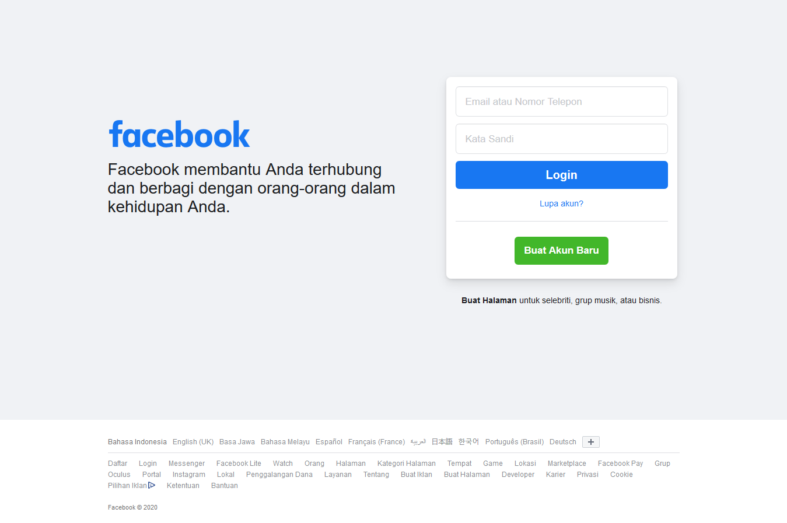The height and width of the screenshot is (523, 787).
Task: Open the Lokasi footer link
Action: (525, 464)
